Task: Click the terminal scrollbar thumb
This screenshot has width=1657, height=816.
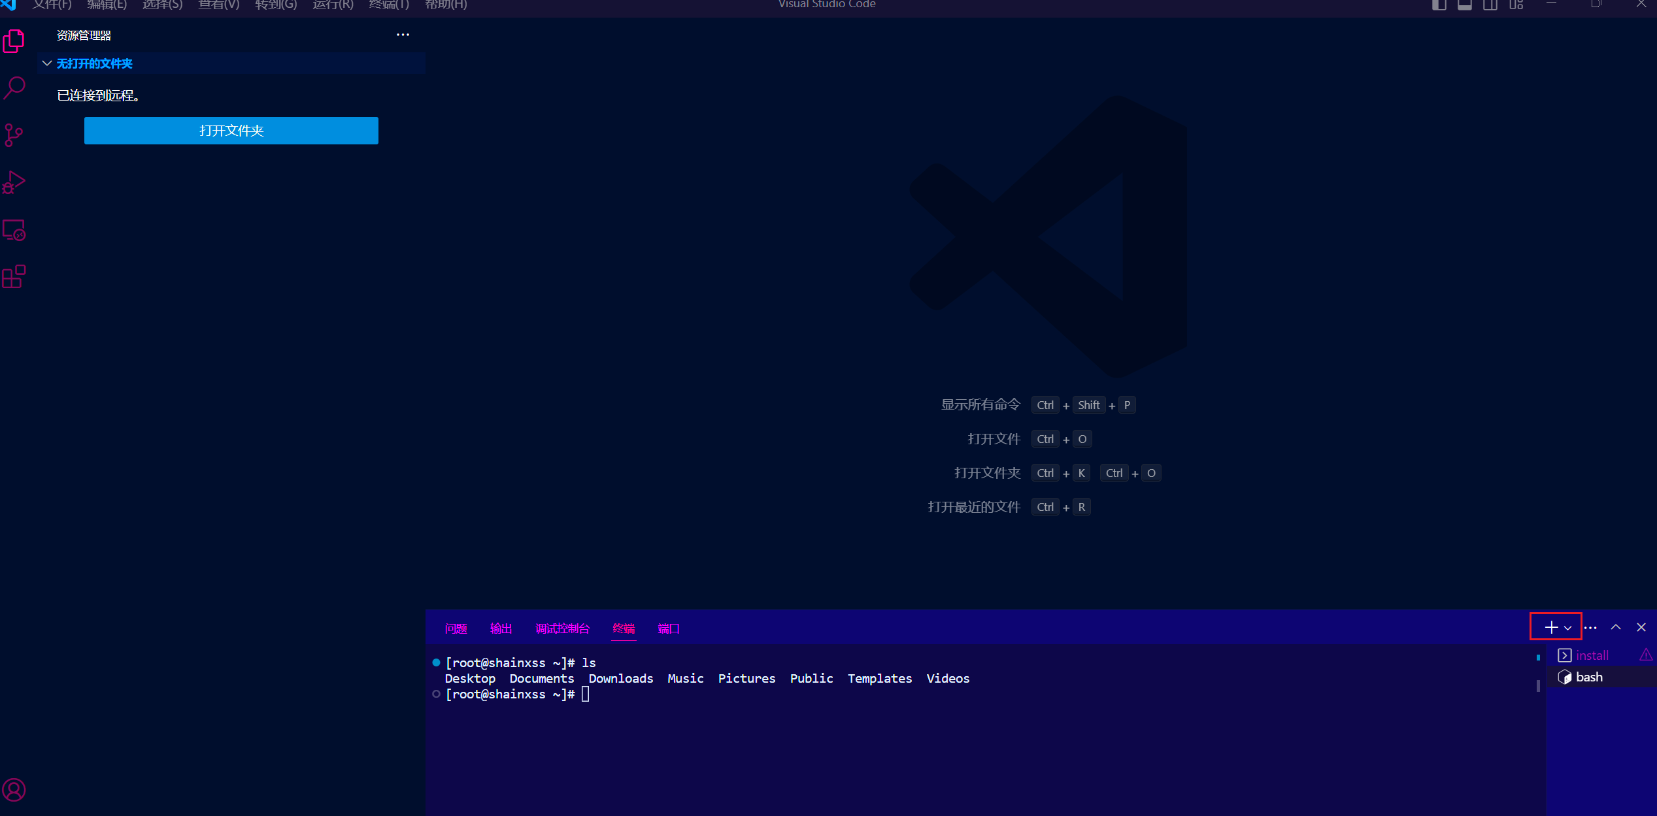Action: pyautogui.click(x=1538, y=685)
